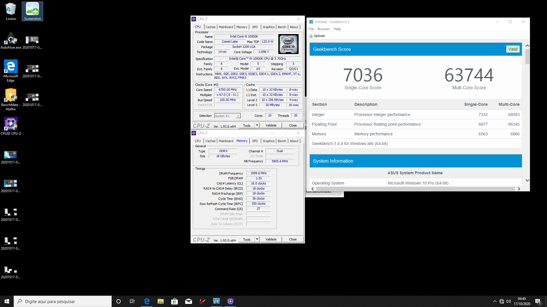547x307 pixels.
Task: Select the Floating Point results row
Action: point(416,124)
